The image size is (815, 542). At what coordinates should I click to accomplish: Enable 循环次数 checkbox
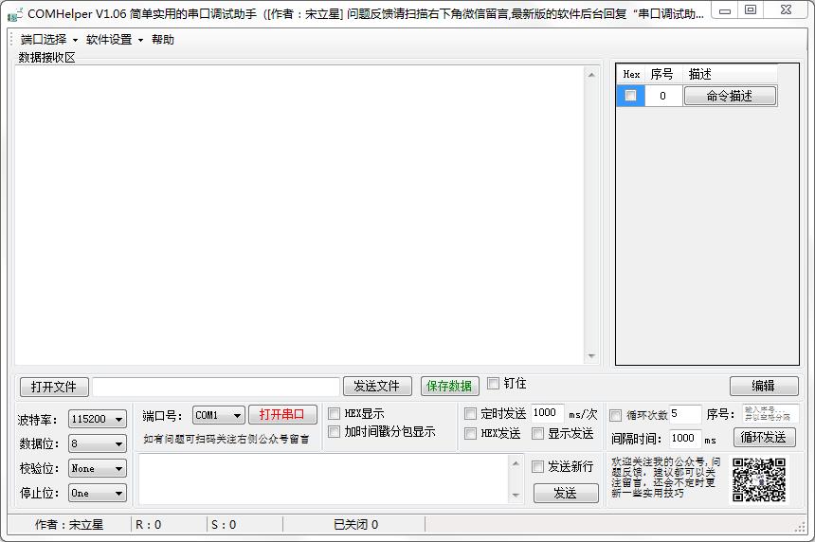pyautogui.click(x=615, y=415)
